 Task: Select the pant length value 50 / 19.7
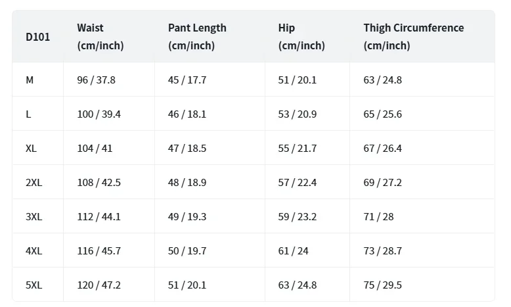click(x=187, y=251)
